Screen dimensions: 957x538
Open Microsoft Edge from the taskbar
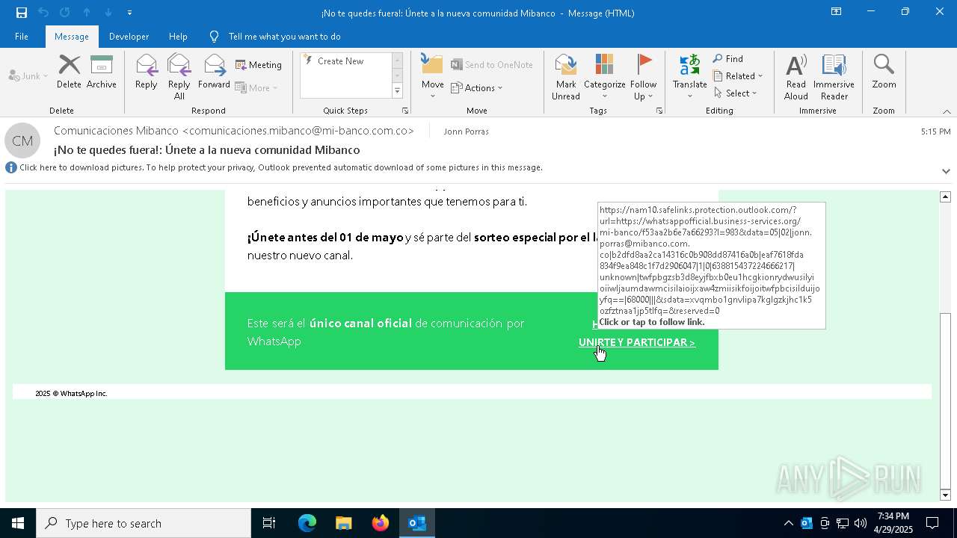pos(307,523)
